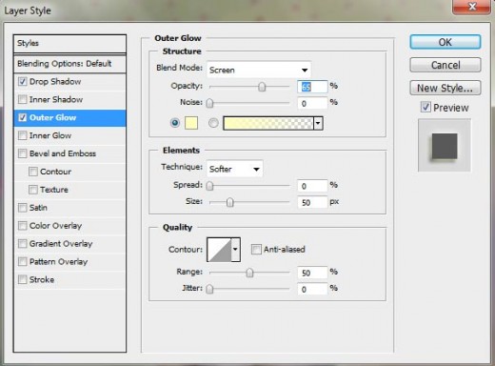Close the Layer Style dialog

[472, 7]
